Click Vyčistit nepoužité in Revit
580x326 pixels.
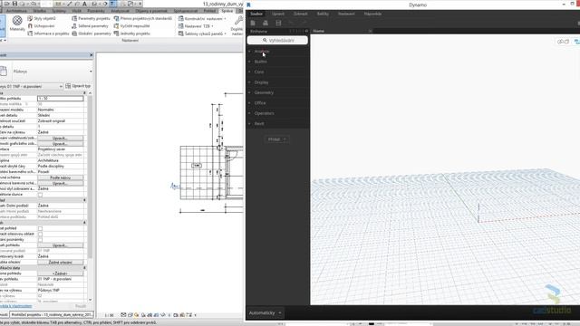click(x=131, y=26)
